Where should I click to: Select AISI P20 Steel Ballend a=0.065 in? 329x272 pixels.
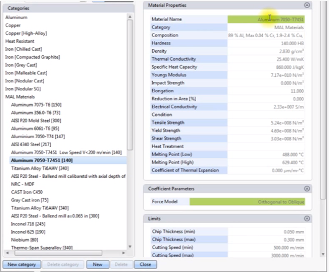click(x=55, y=216)
